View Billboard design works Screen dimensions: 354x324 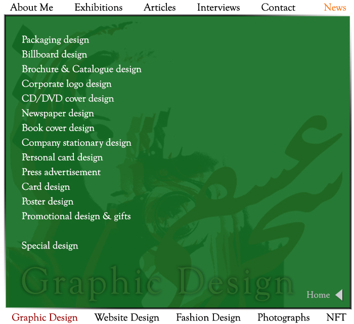click(x=55, y=55)
